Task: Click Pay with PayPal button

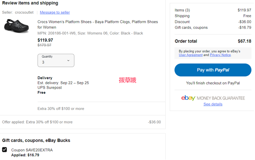Action: (x=213, y=70)
